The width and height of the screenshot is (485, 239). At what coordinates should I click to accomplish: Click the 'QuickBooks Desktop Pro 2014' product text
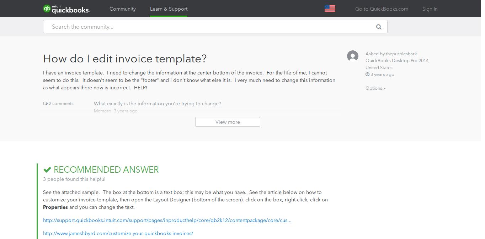[397, 61]
